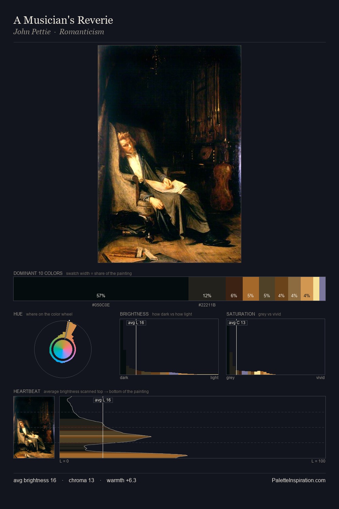This screenshot has width=339, height=509.
Task: Click the pale yellow palette swatch
Action: click(x=316, y=289)
